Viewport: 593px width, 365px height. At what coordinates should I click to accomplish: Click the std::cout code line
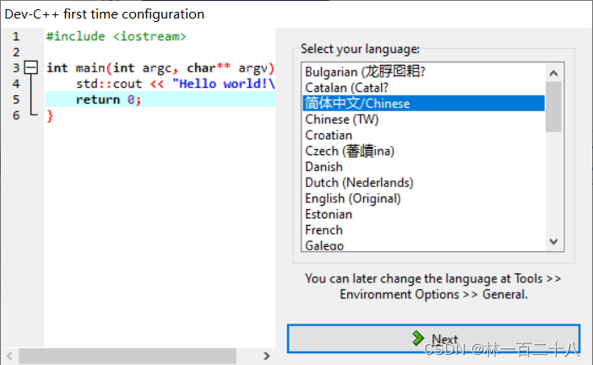coord(176,83)
